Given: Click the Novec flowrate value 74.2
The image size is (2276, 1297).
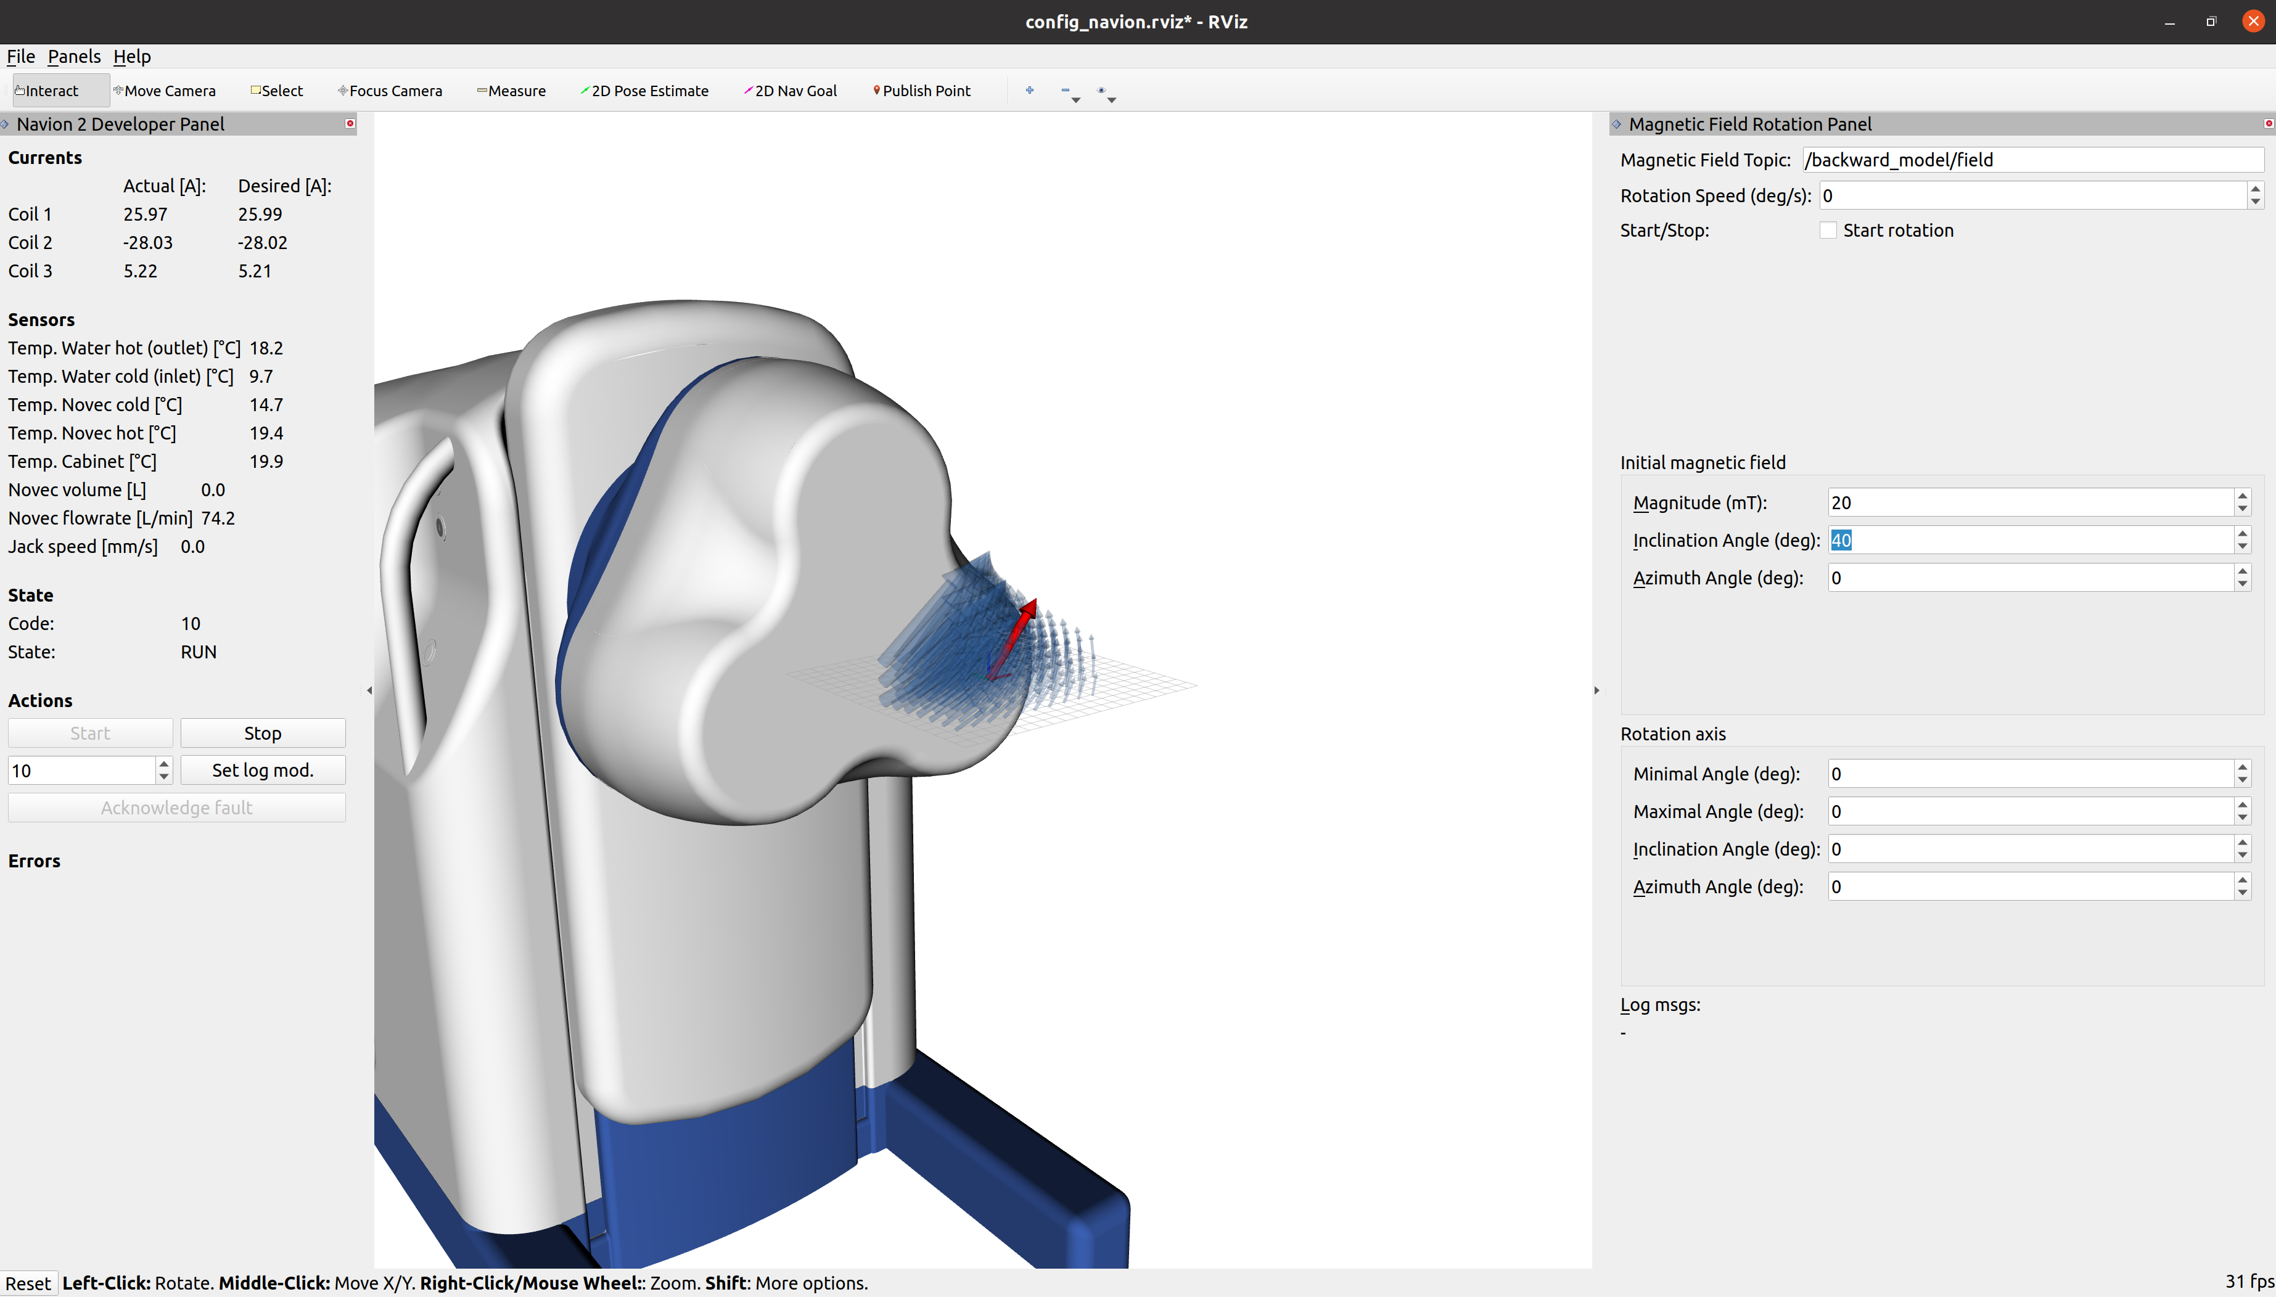Looking at the screenshot, I should 218,518.
